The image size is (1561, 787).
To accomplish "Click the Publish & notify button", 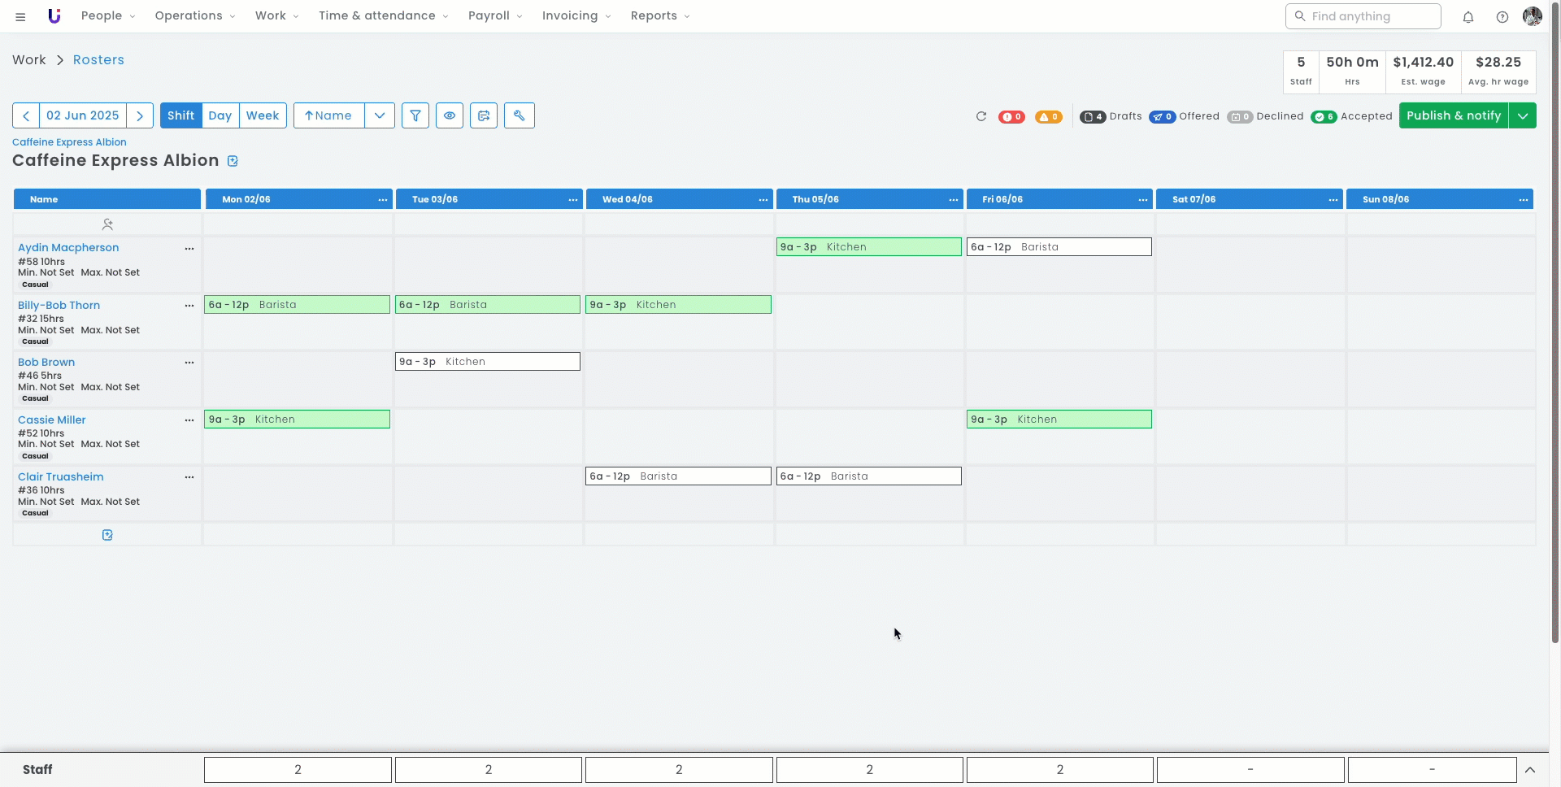I will [x=1453, y=115].
